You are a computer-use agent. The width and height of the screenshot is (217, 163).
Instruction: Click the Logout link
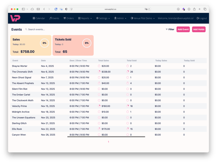tap(202, 19)
